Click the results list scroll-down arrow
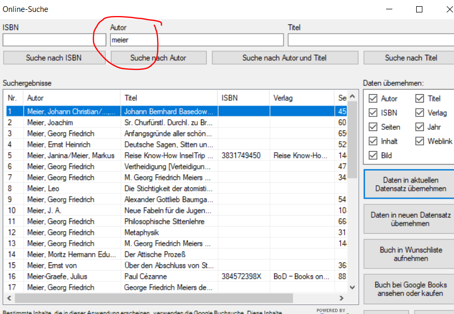The image size is (454, 314). tap(353, 287)
